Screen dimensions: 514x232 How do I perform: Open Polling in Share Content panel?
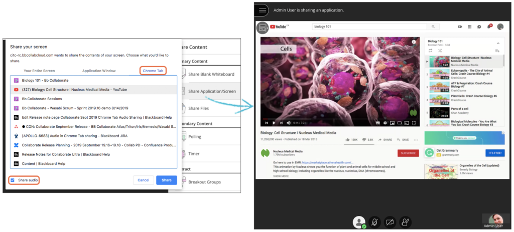[x=211, y=137]
